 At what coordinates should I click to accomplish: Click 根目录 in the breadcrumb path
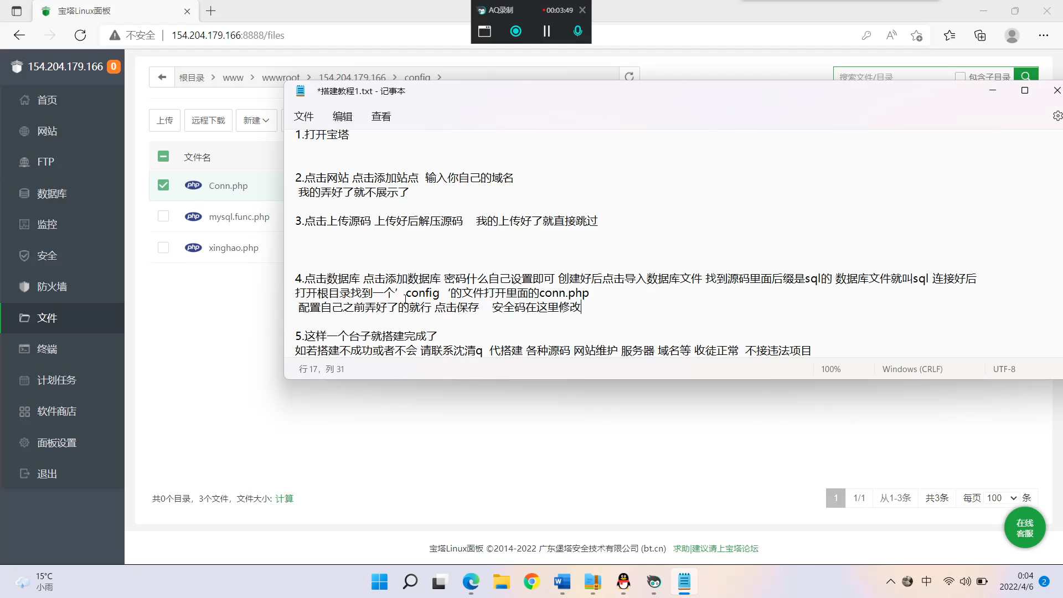[192, 78]
